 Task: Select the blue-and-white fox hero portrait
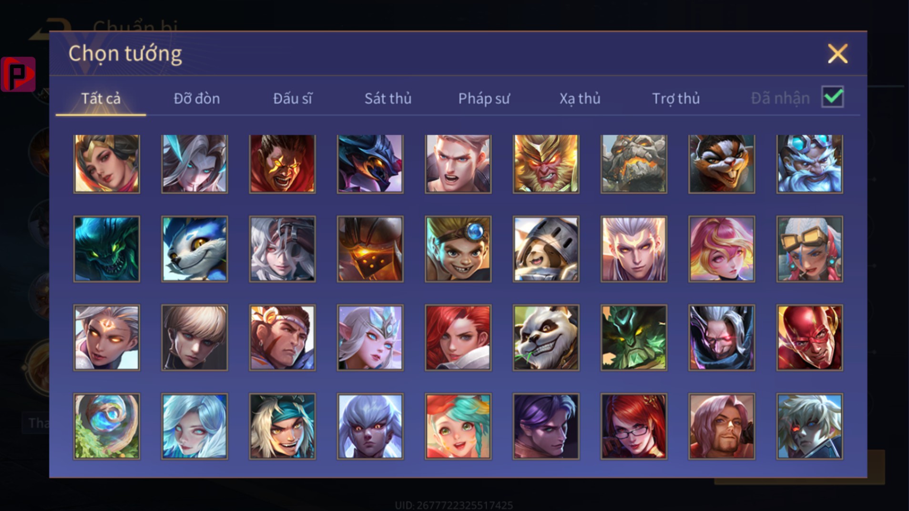pos(194,249)
